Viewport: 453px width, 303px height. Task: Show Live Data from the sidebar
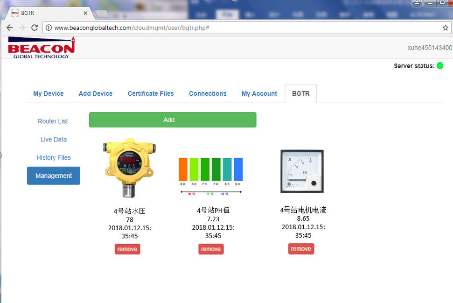click(x=54, y=140)
